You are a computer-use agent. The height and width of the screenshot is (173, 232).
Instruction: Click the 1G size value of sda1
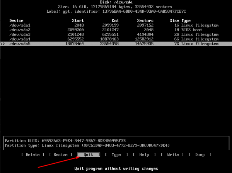(x=177, y=25)
